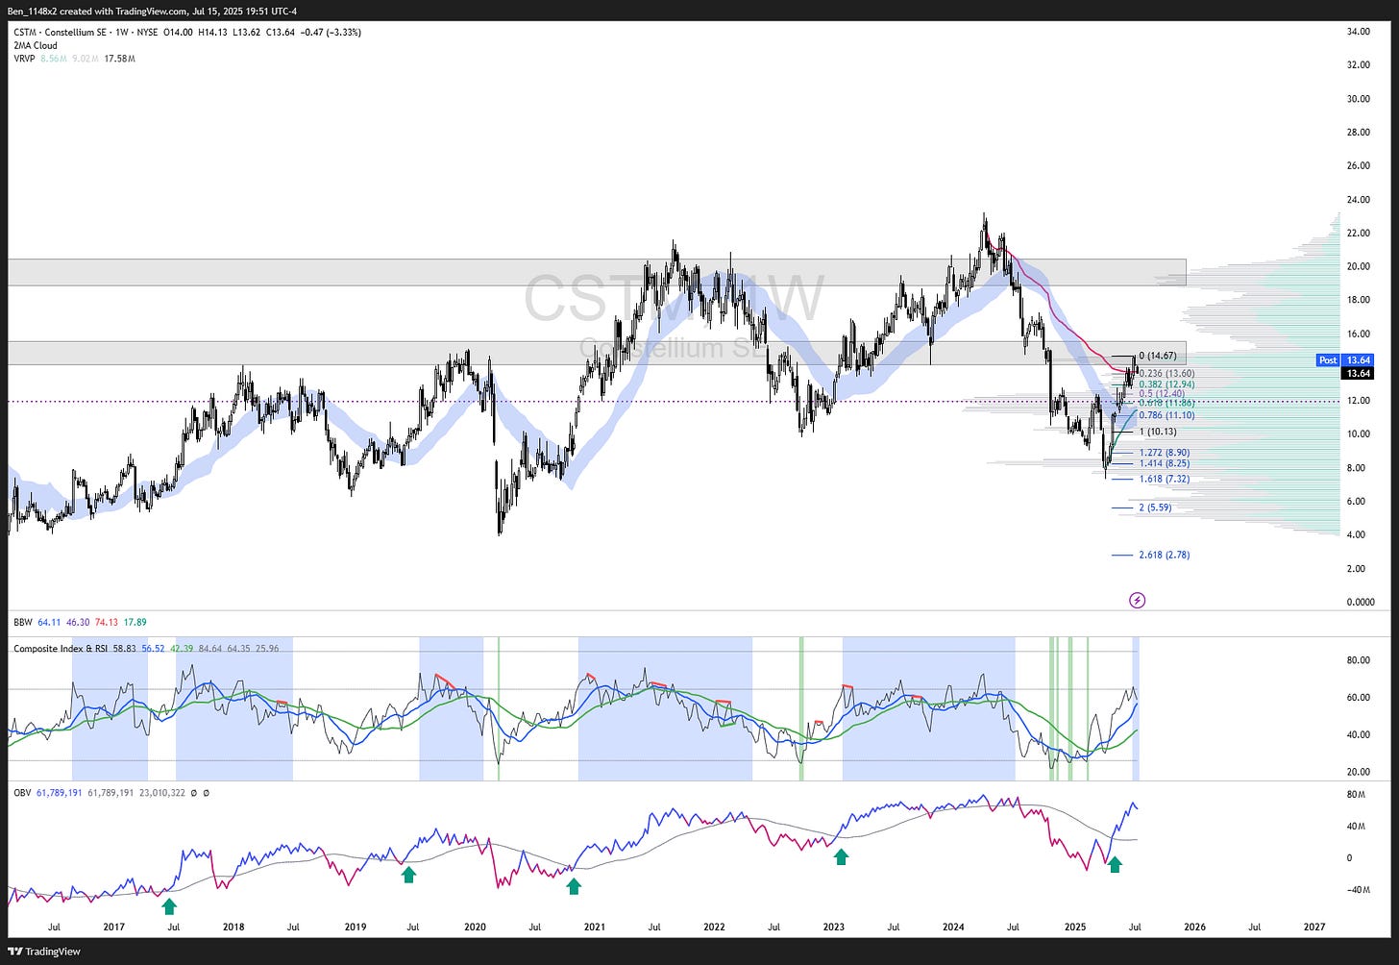Click Fib level 1.414 (8.25) label
The height and width of the screenshot is (965, 1399).
coord(1164,463)
